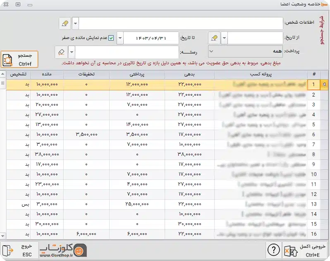Click the ۶,۰۰۰,۰۰۰ discount cell in row 16
330x261 pixels.
(86, 234)
